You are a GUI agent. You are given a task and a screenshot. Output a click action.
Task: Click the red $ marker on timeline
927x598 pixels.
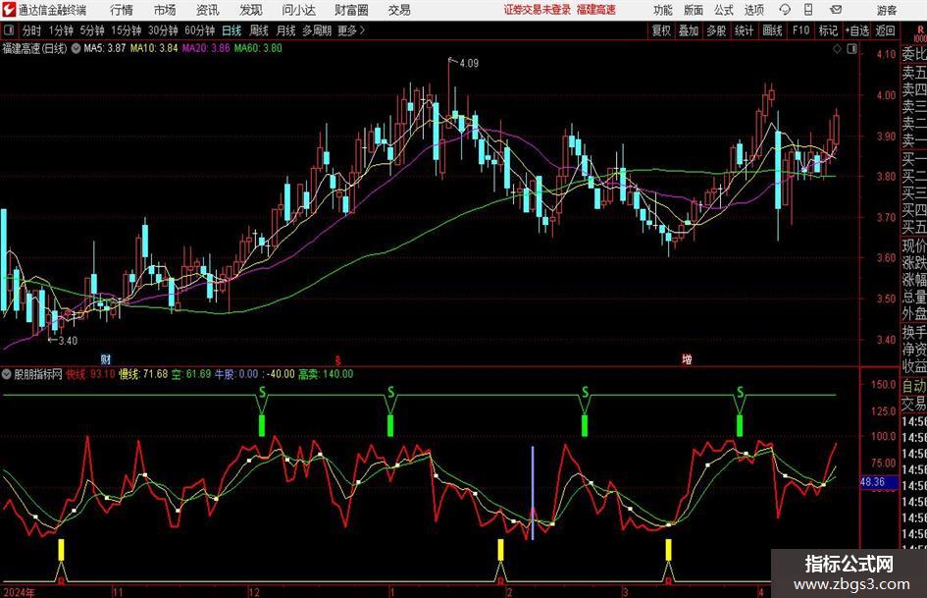338,360
